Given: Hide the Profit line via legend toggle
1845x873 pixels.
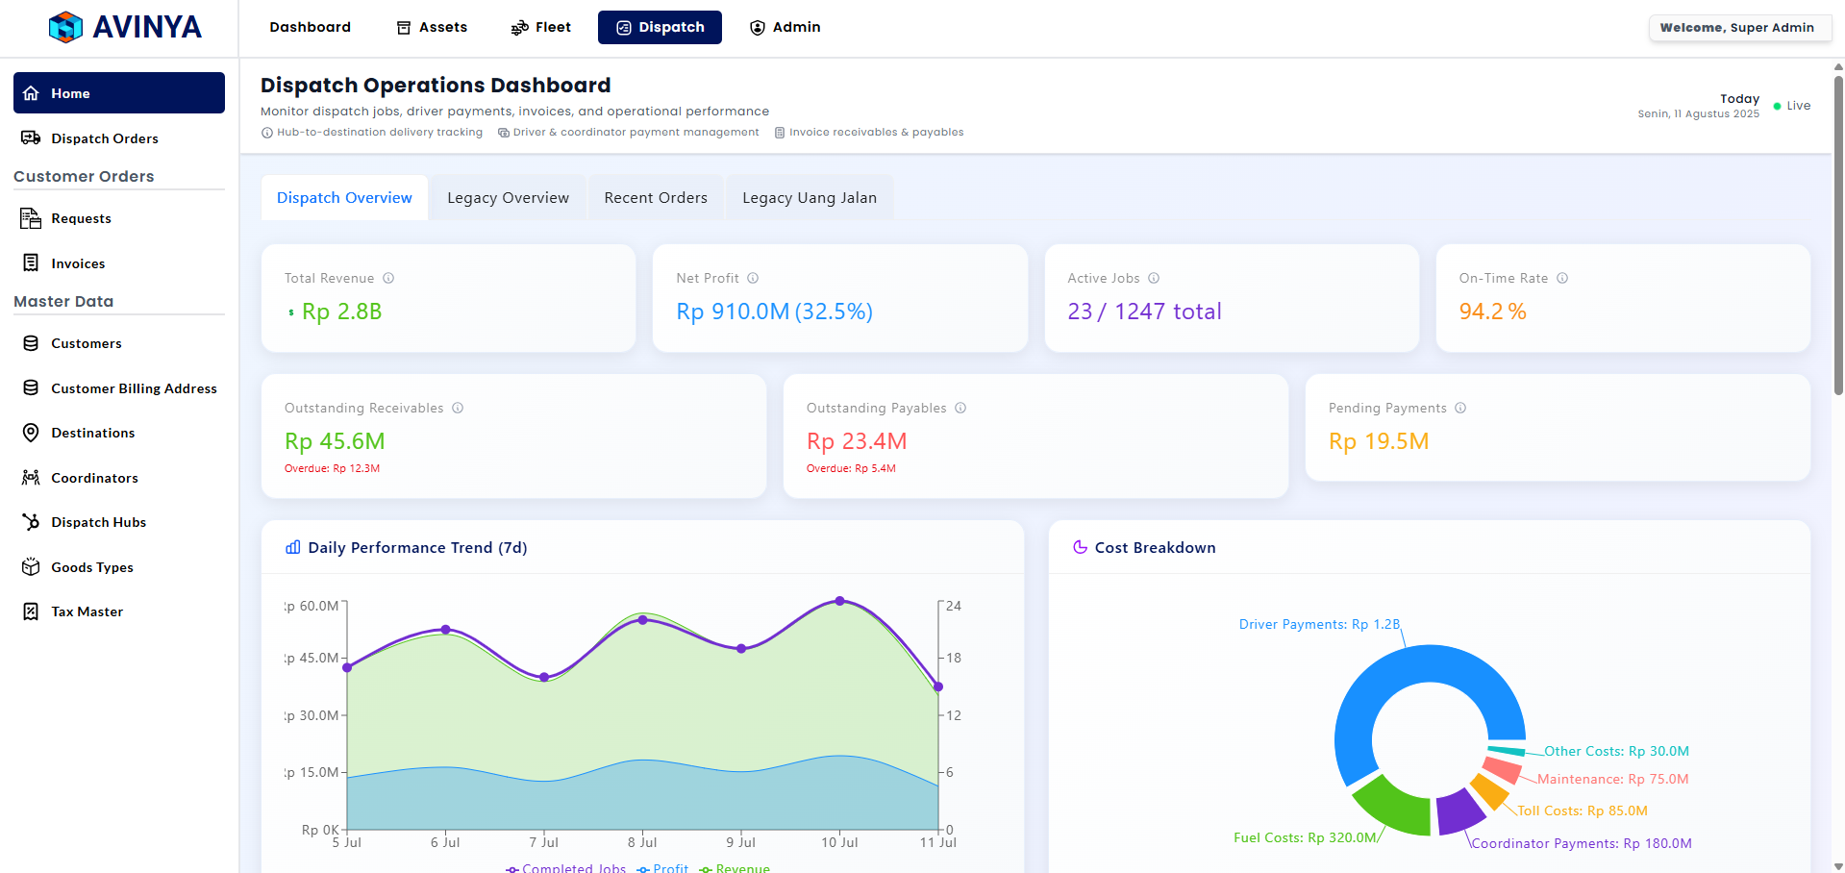Looking at the screenshot, I should tap(662, 867).
